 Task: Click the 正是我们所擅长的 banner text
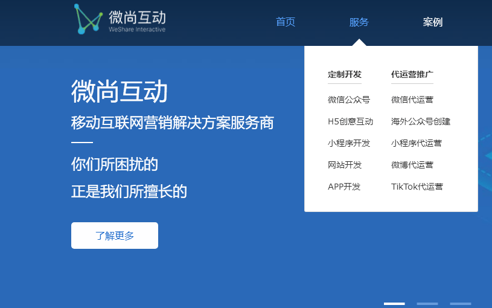pyautogui.click(x=129, y=191)
